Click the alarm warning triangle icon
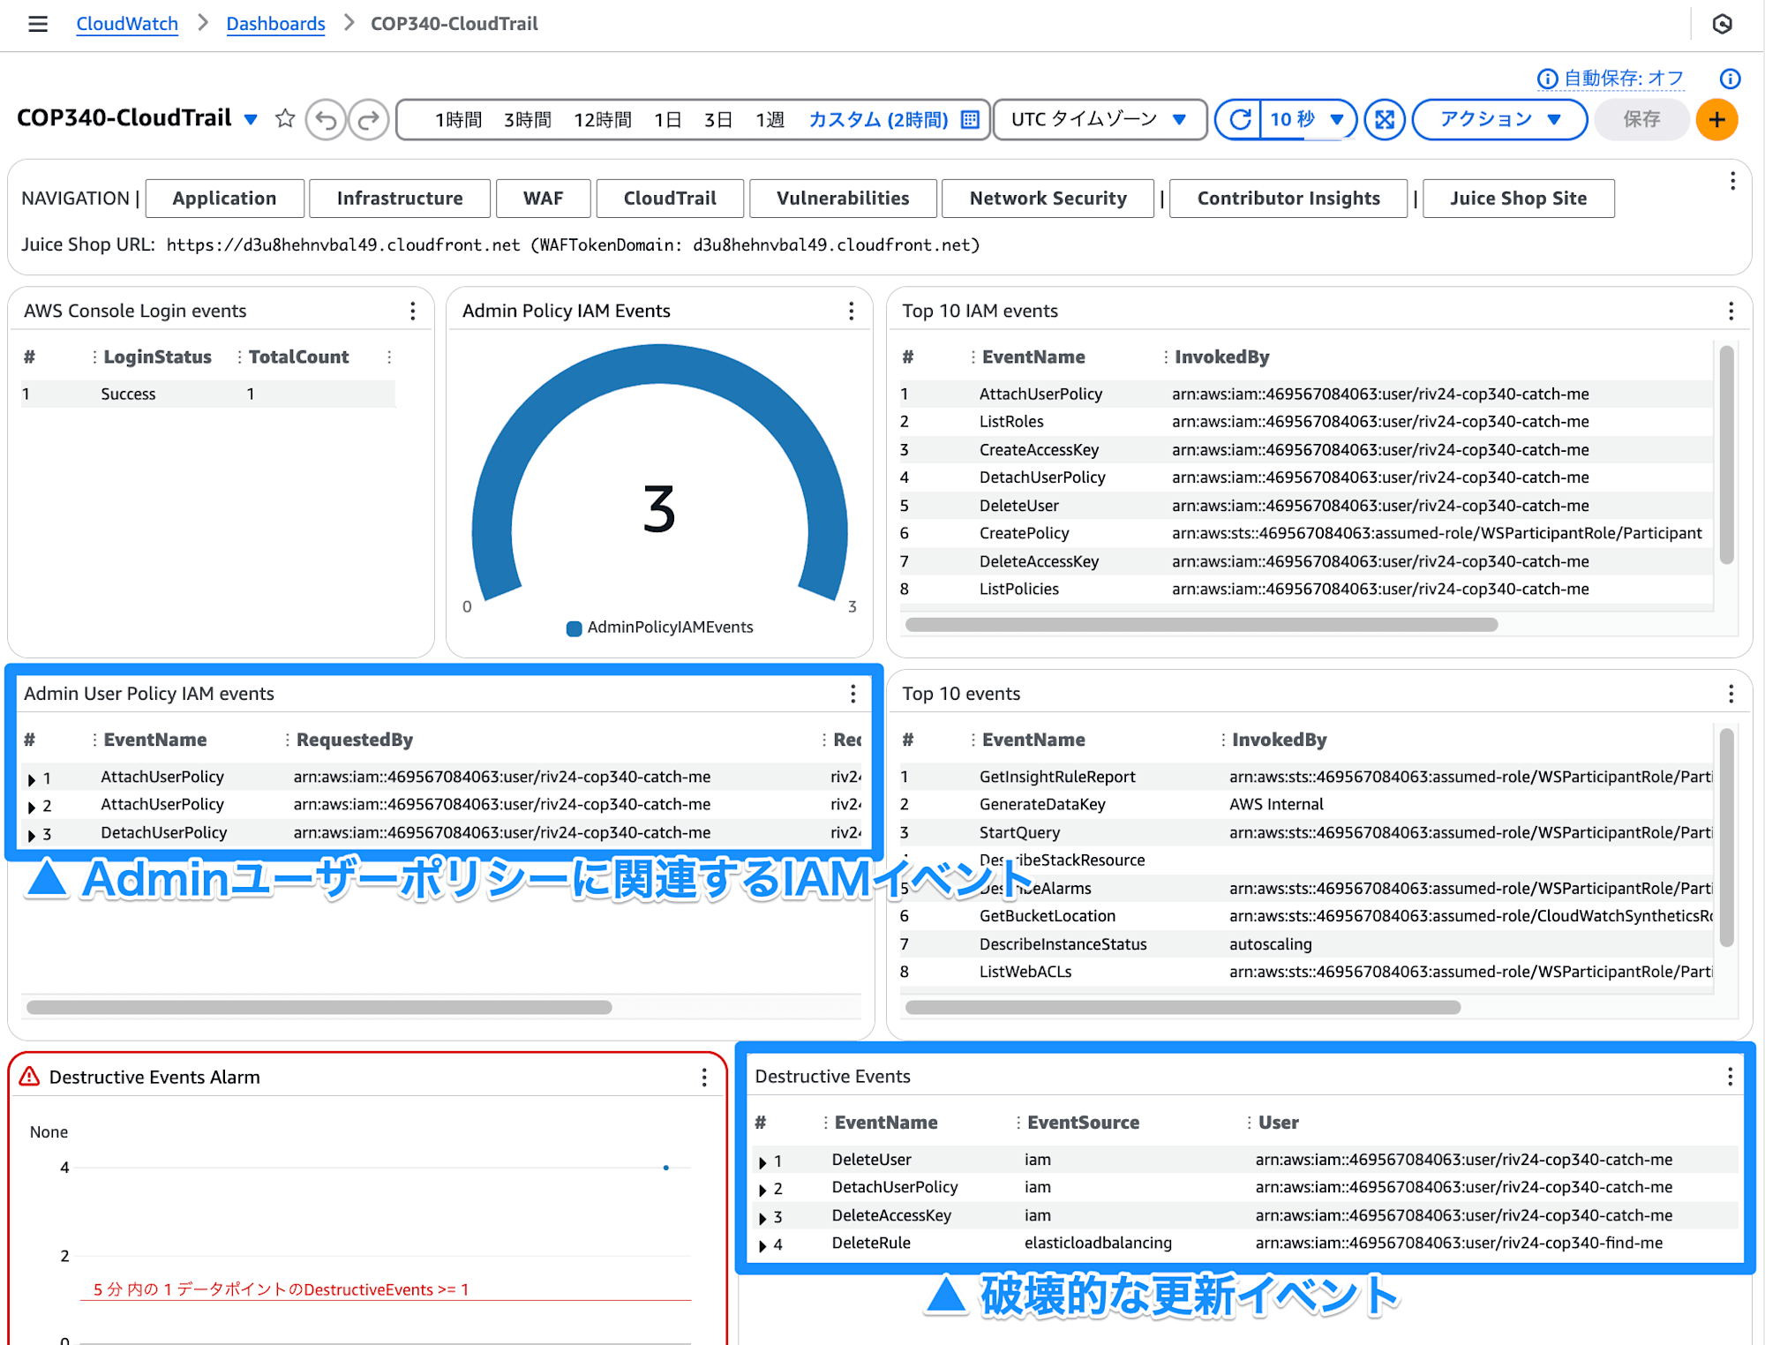This screenshot has height=1345, width=1765. point(30,1077)
